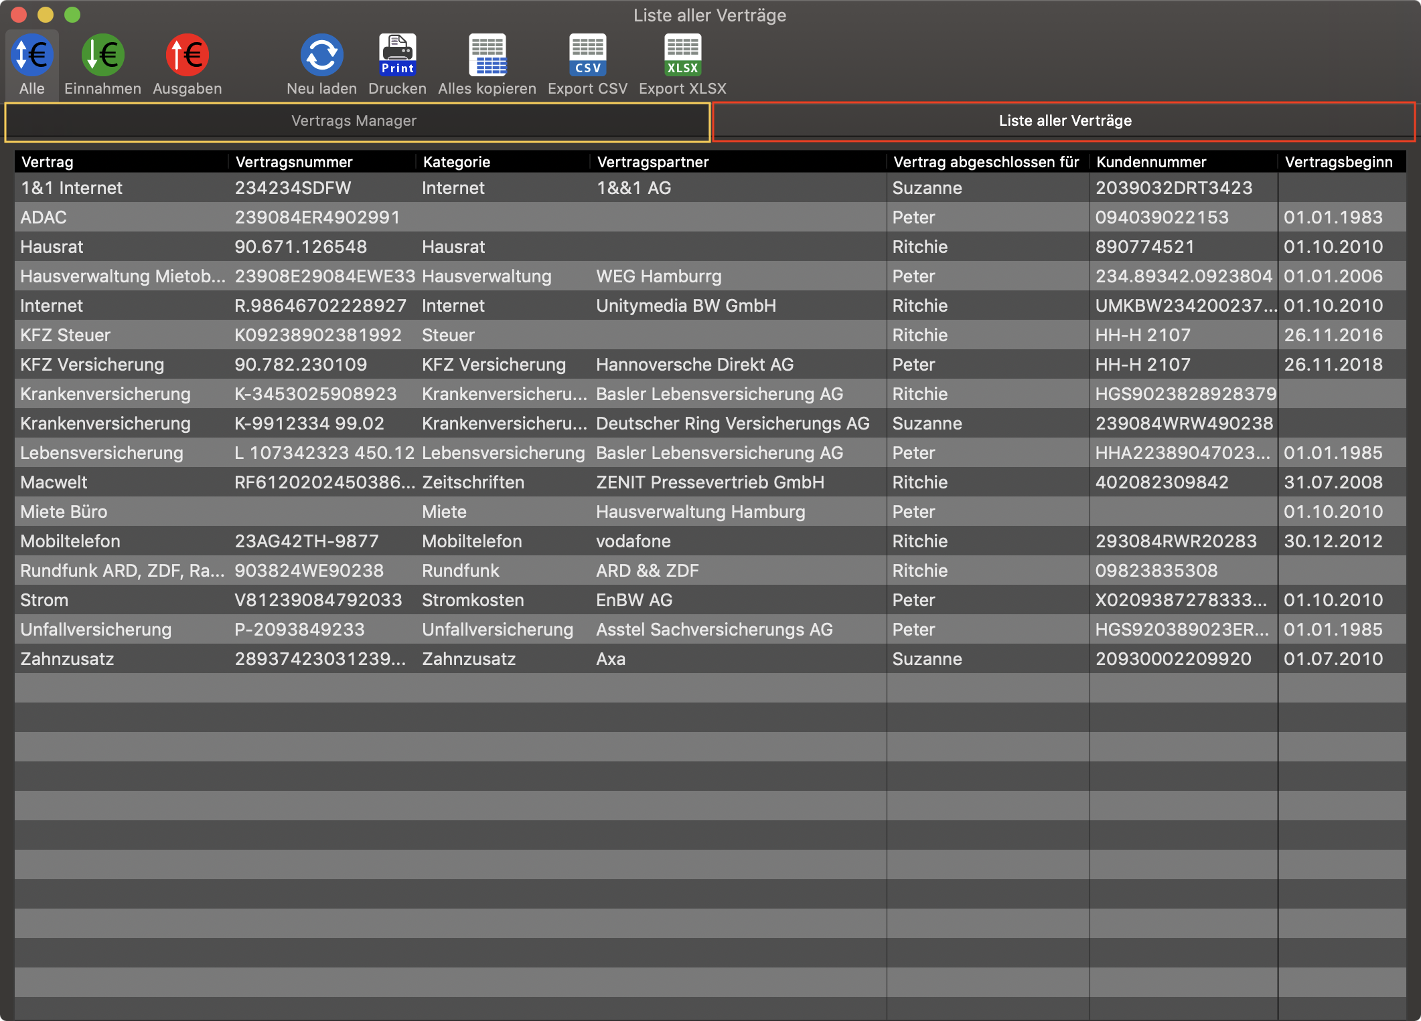Select the Strom contract row
1421x1021 pixels.
point(710,600)
